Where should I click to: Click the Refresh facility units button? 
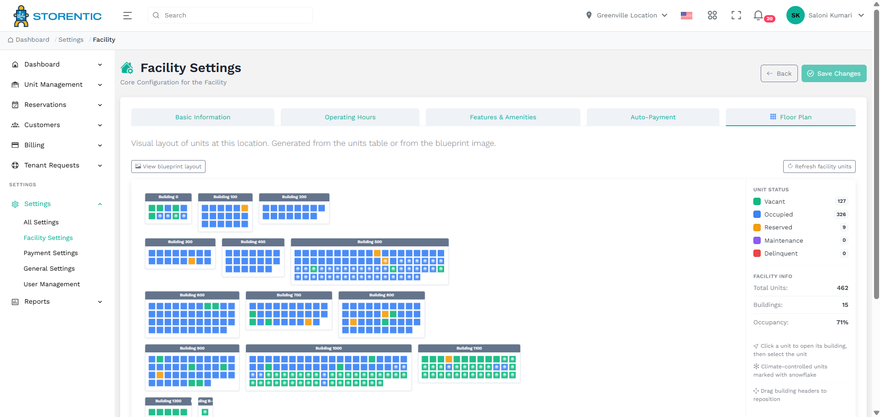coord(819,167)
